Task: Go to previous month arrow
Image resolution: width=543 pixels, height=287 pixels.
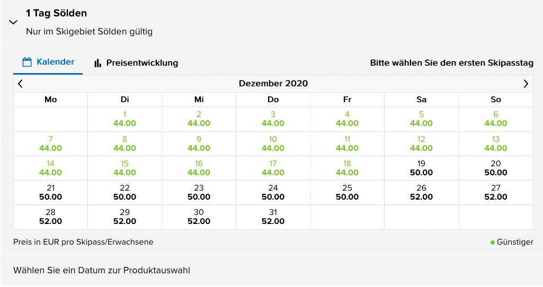Action: tap(20, 84)
